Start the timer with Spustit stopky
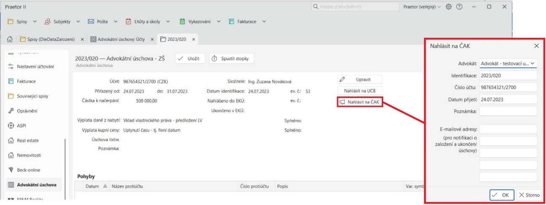 [232, 58]
